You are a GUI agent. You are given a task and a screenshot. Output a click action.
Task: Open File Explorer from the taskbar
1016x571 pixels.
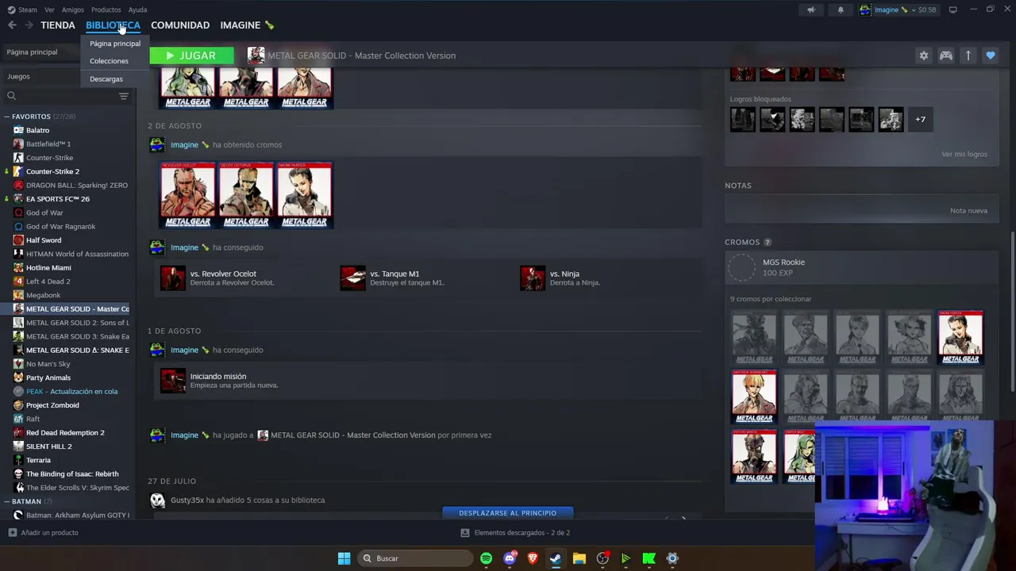click(x=579, y=558)
